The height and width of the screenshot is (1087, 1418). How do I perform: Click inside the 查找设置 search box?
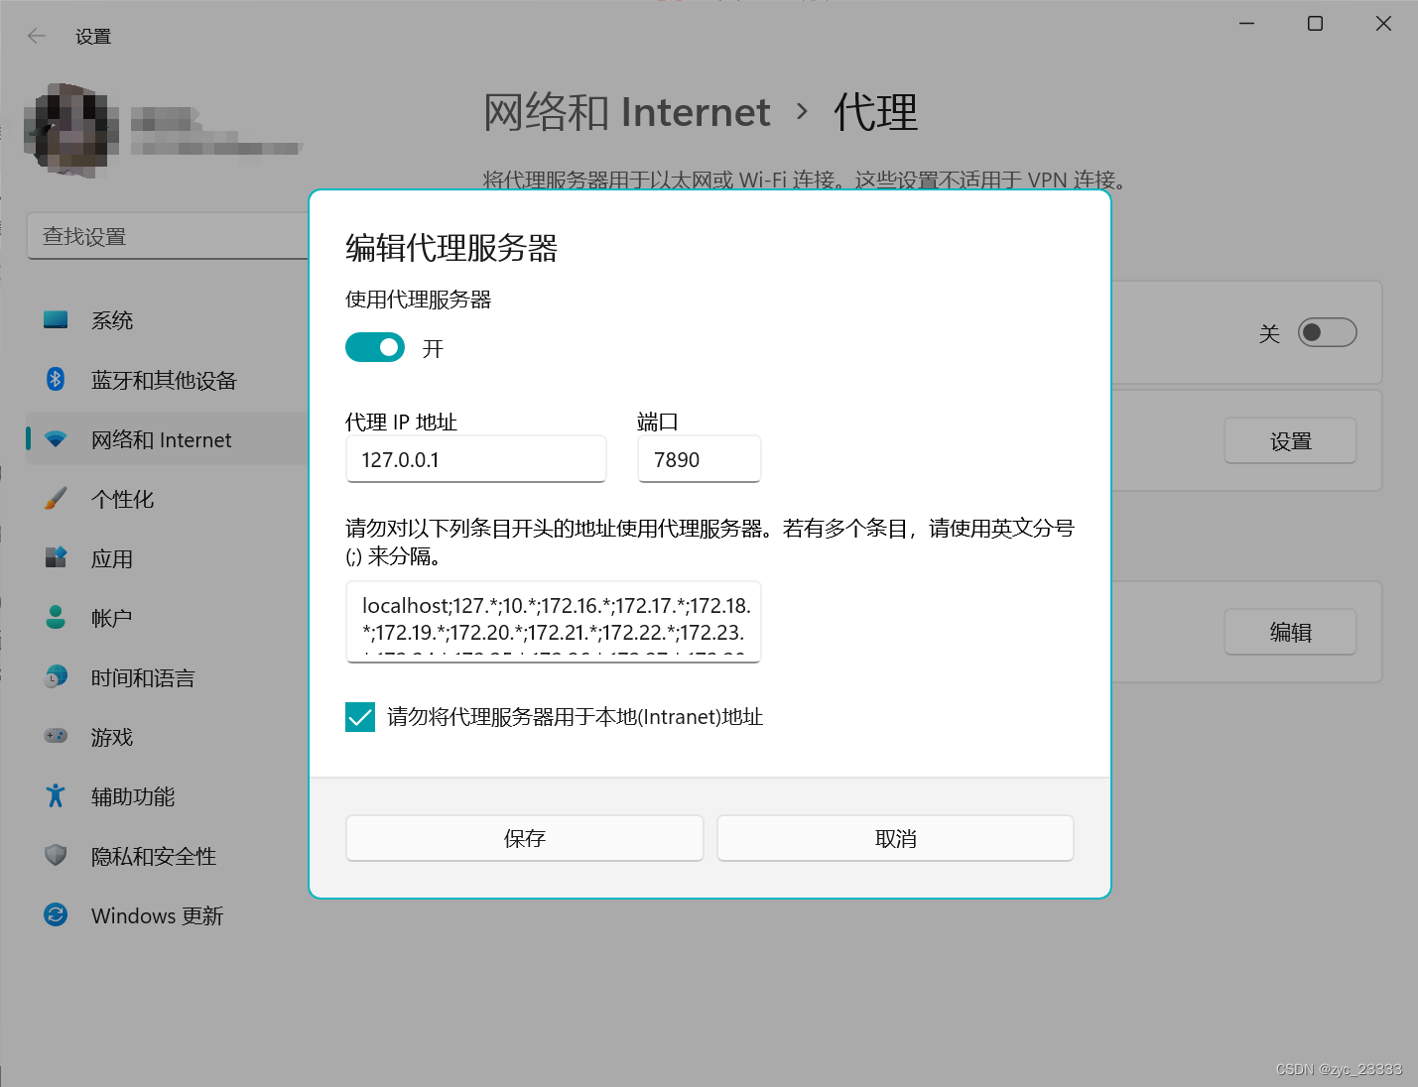(x=167, y=236)
